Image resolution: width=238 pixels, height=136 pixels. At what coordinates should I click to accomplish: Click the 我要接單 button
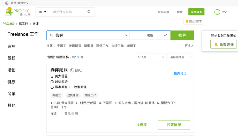pyautogui.click(x=174, y=125)
